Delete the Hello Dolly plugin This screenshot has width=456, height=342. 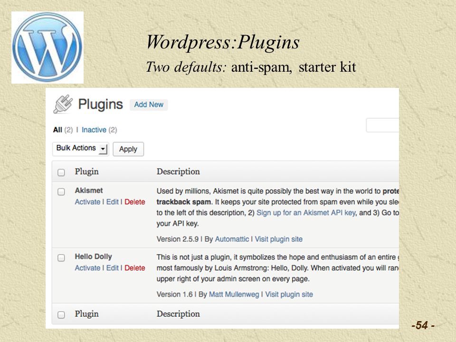click(x=134, y=268)
